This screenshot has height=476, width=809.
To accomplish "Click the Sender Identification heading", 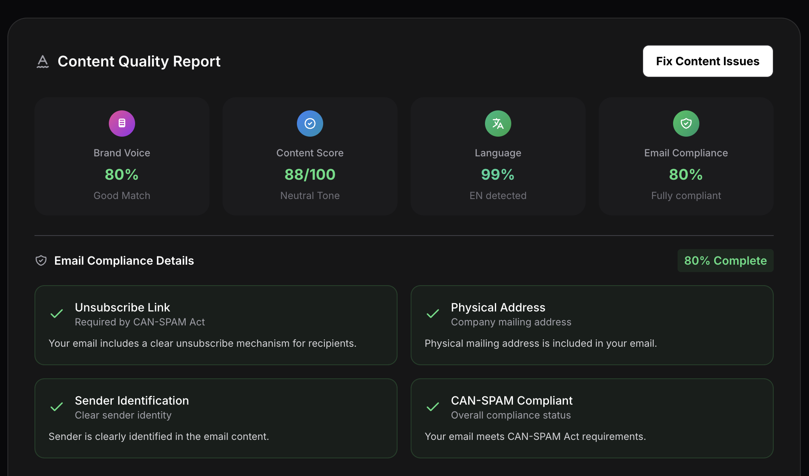I will click(x=132, y=400).
